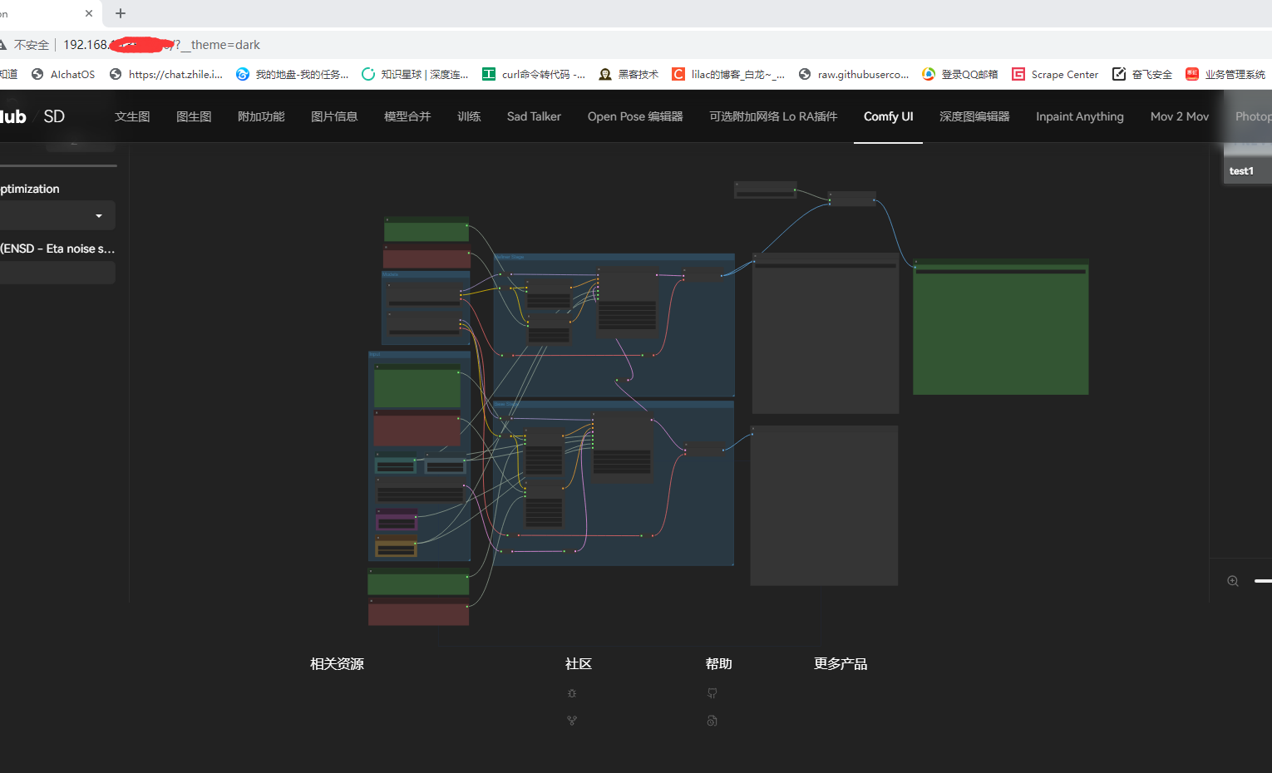The height and width of the screenshot is (773, 1272).
Task: Open the AIchatOS bookmark link
Action: coord(72,73)
